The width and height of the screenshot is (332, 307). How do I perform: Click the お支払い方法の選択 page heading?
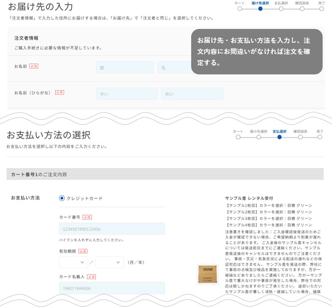(x=49, y=135)
